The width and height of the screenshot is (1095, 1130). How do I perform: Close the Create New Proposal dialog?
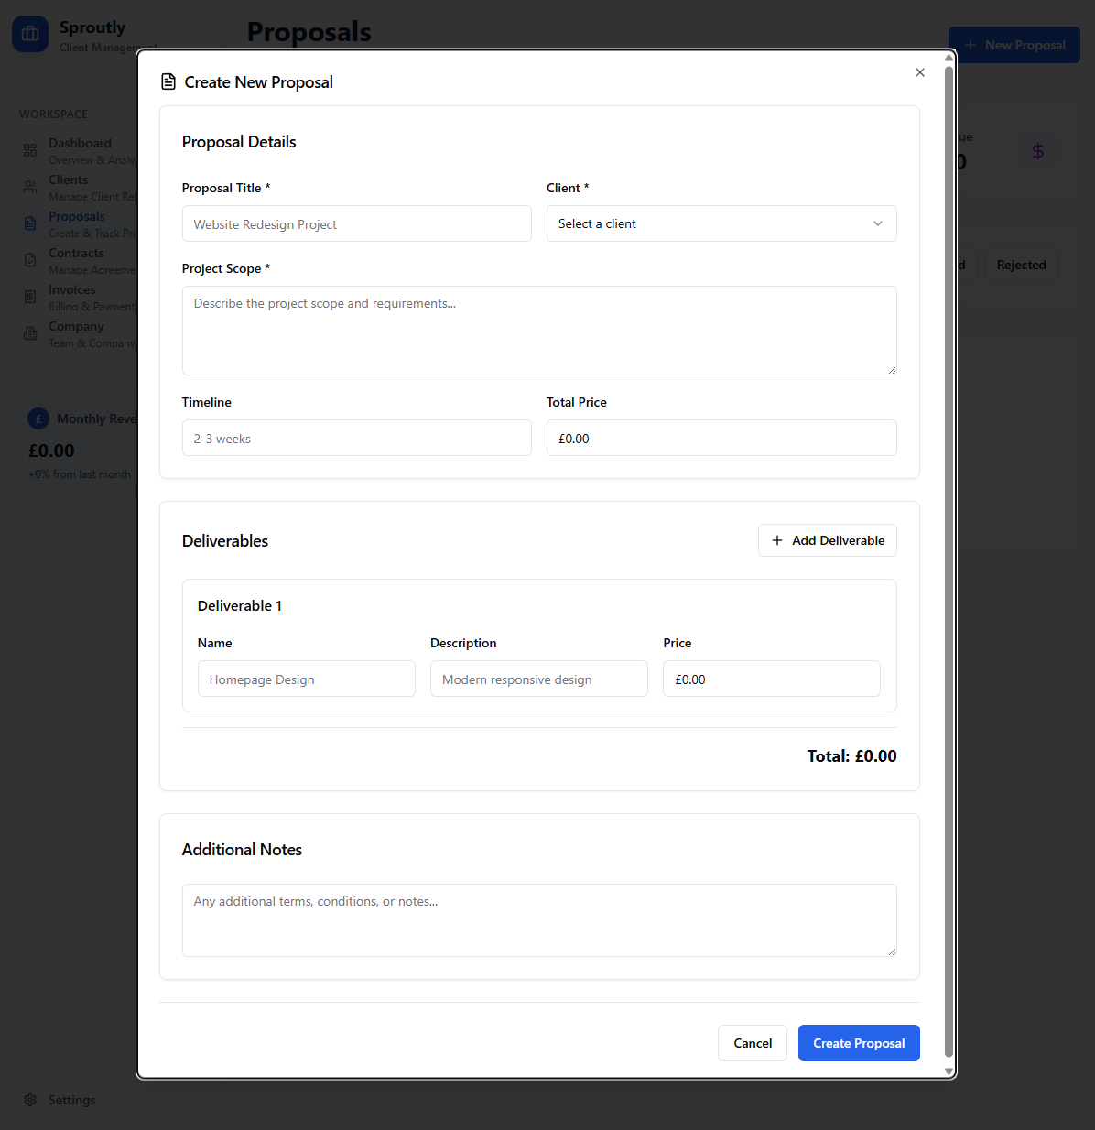click(x=920, y=72)
